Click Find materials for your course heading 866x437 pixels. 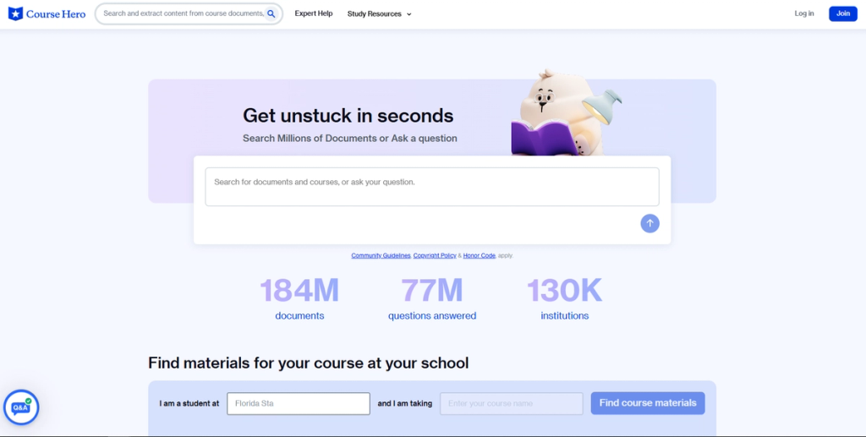(x=308, y=363)
